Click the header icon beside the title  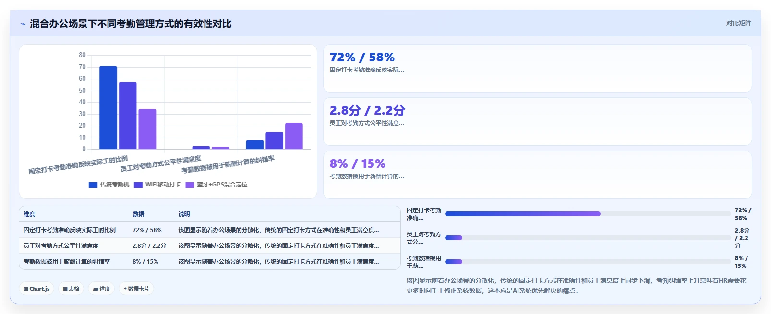coord(23,24)
